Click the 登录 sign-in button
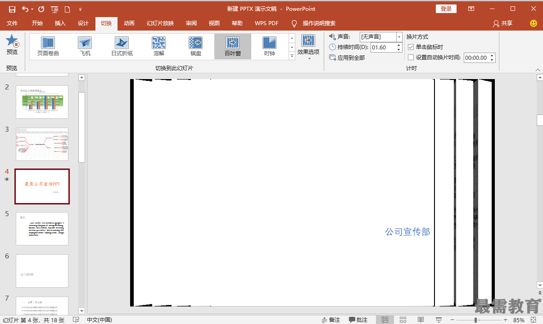Image resolution: width=543 pixels, height=324 pixels. tap(446, 9)
